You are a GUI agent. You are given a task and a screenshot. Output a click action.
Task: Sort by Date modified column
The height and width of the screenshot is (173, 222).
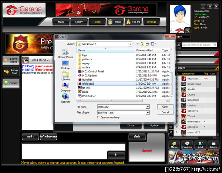[x=148, y=50]
